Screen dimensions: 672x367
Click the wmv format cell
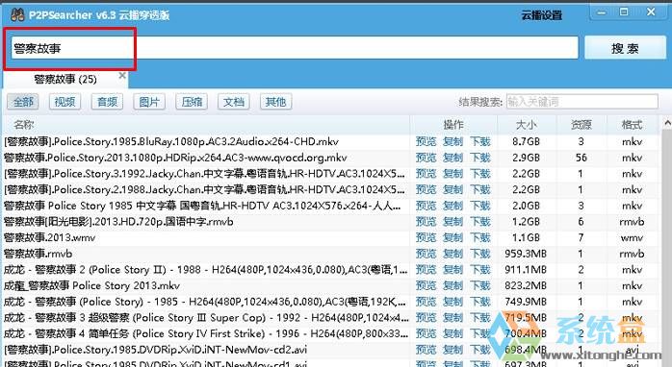point(632,238)
